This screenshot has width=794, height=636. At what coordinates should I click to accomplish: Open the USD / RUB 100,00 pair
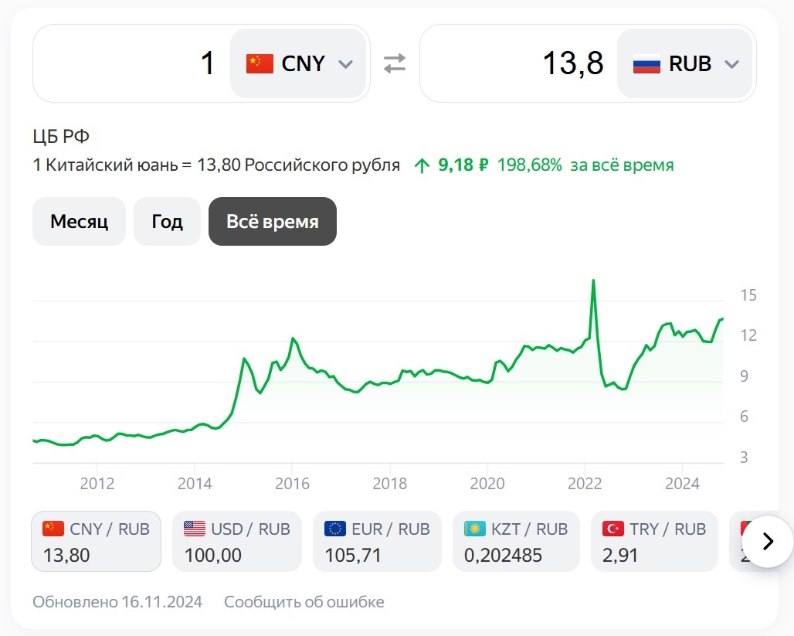(236, 541)
